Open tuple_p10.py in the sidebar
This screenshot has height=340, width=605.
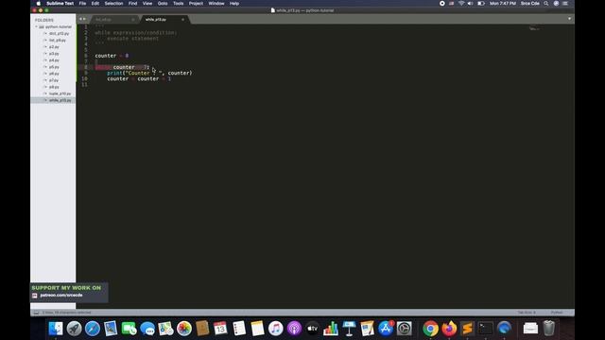60,93
